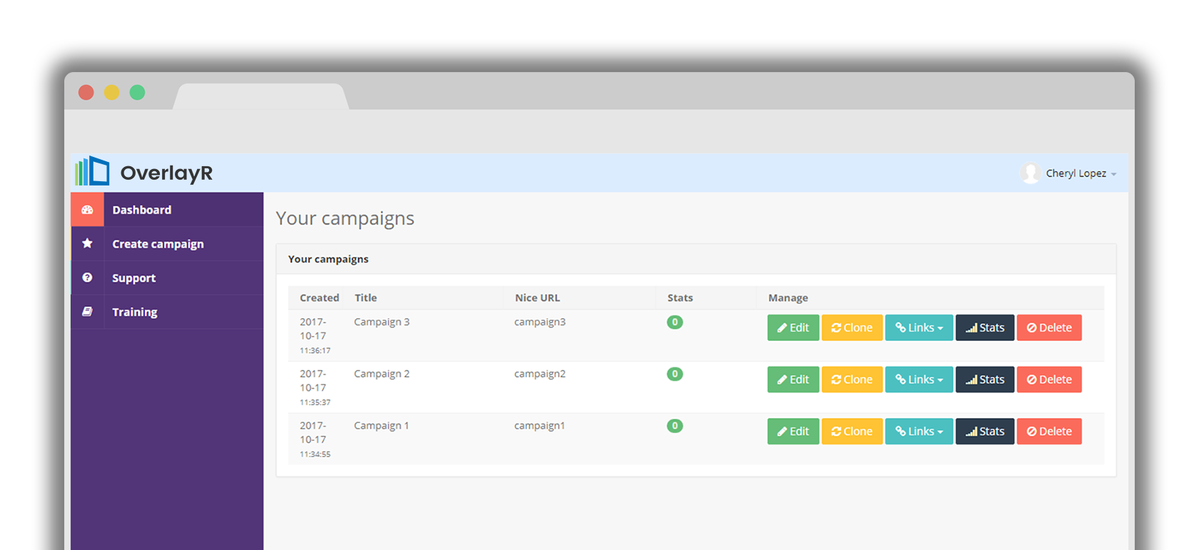Viewport: 1199px width, 550px height.
Task: Open the Create campaign menu item
Action: tap(158, 244)
